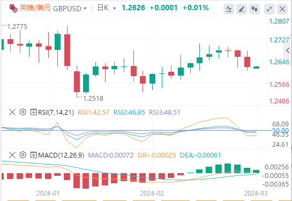The width and height of the screenshot is (292, 201).
Task: Expand the RSI plus box
Action: coord(34,112)
